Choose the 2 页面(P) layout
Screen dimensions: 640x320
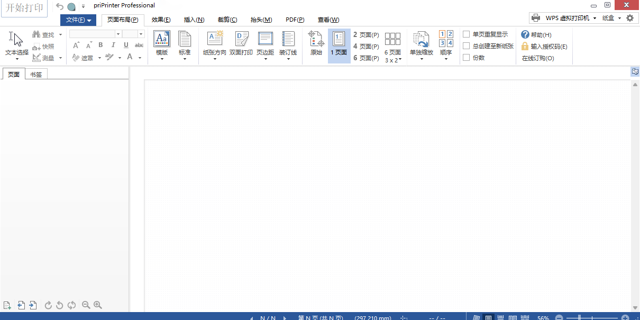click(x=366, y=35)
